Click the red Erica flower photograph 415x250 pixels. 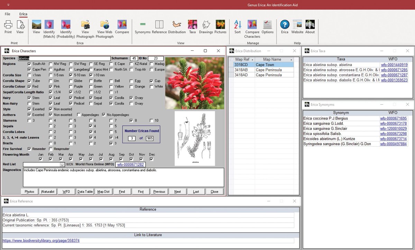tap(194, 83)
